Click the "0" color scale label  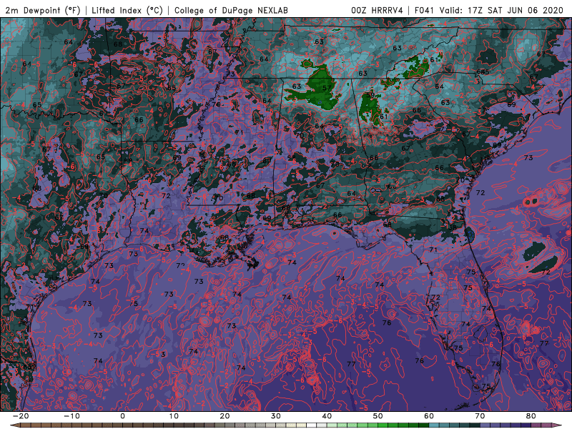(122, 416)
